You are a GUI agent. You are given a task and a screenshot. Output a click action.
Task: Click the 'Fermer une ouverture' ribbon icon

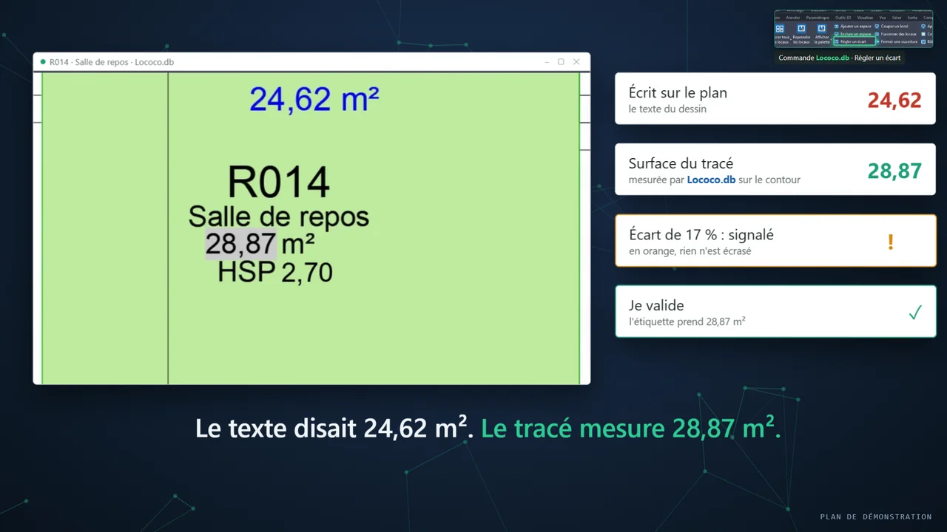(877, 41)
